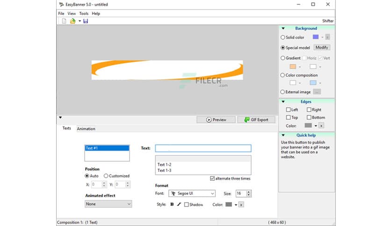The width and height of the screenshot is (391, 226).
Task: Select the Gradient radio button
Action: tap(283, 58)
